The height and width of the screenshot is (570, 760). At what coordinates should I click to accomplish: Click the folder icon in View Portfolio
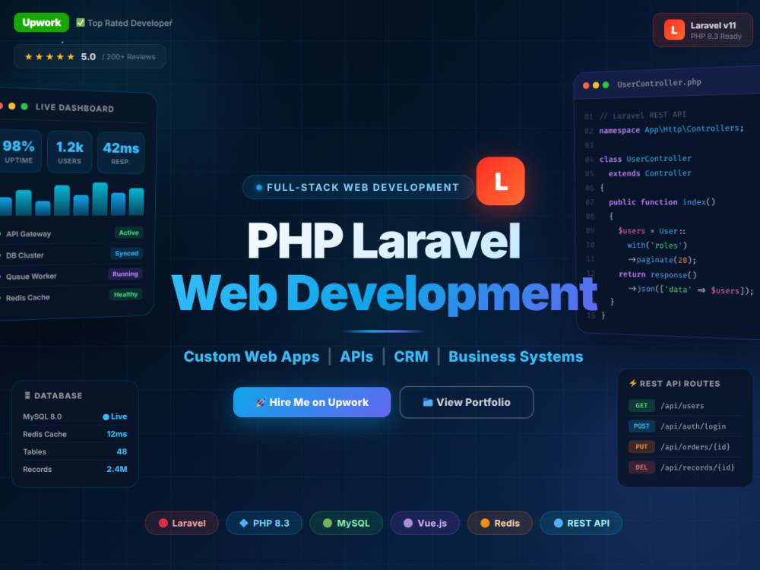click(427, 402)
